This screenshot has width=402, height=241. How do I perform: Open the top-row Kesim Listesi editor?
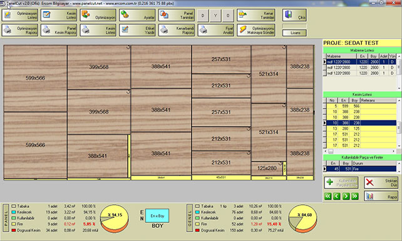59,16
